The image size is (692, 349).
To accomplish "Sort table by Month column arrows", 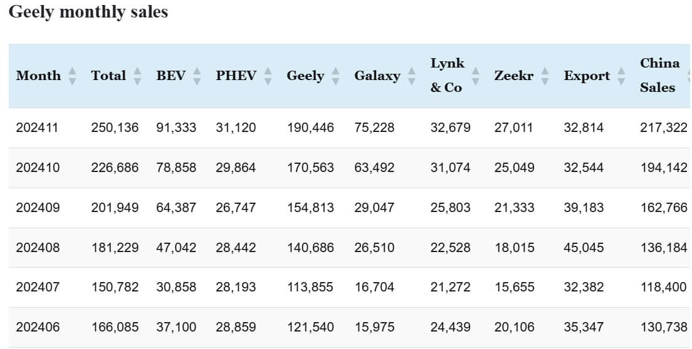I will coord(72,76).
